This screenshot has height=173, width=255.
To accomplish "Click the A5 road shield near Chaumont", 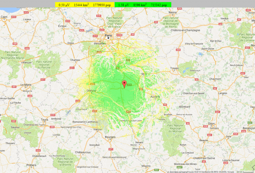I will coord(197,79).
